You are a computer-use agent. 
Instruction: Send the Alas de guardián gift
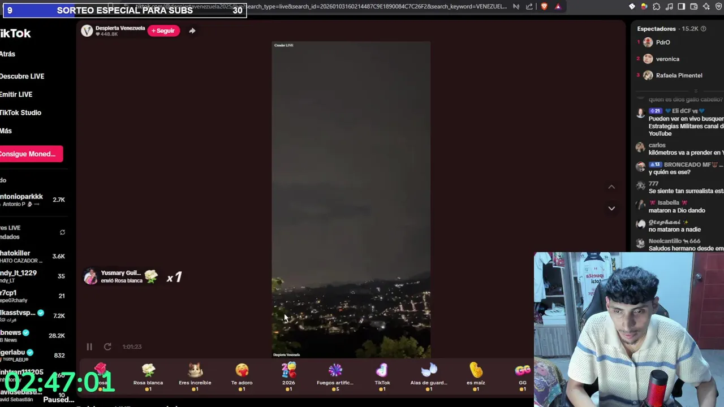429,377
